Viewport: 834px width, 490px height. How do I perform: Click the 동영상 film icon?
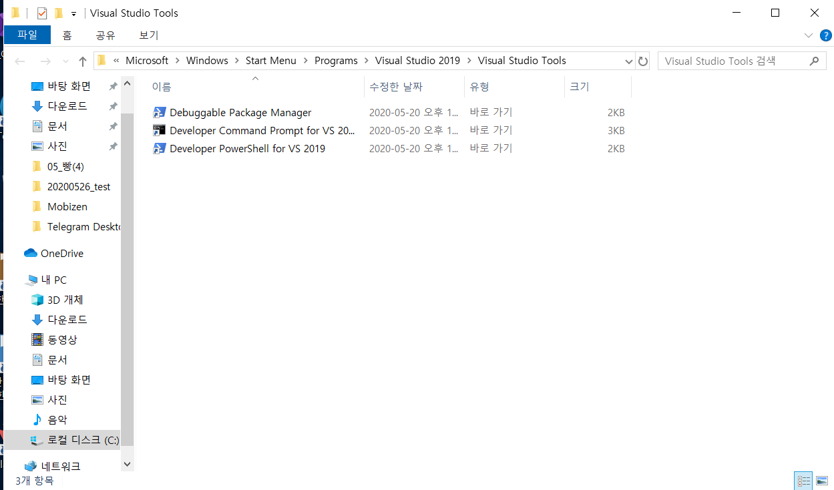[37, 340]
